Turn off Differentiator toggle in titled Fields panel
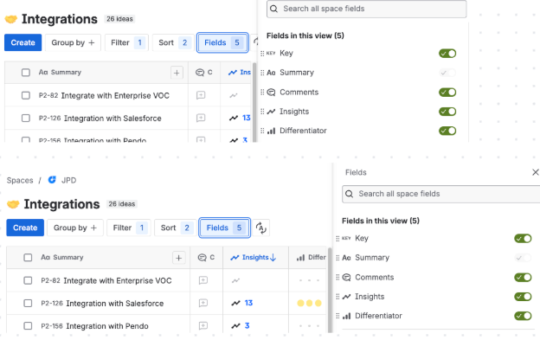 [x=523, y=316]
